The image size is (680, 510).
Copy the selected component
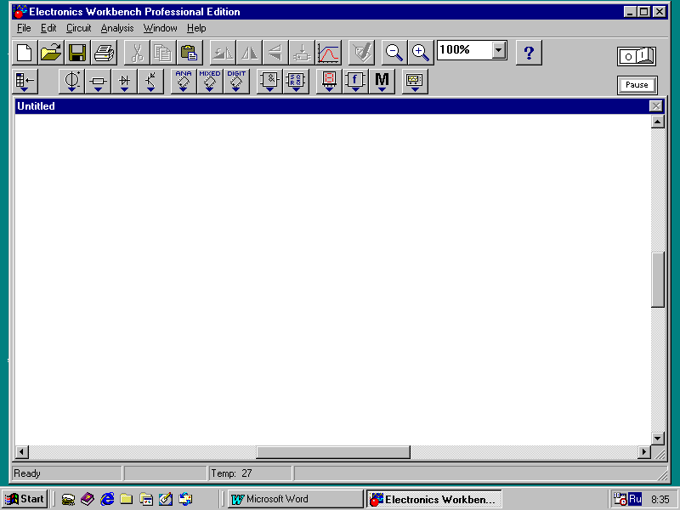click(x=163, y=53)
